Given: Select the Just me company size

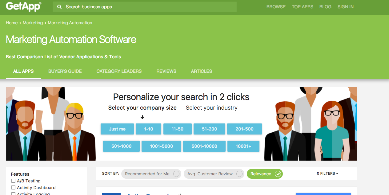Looking at the screenshot, I should [117, 129].
